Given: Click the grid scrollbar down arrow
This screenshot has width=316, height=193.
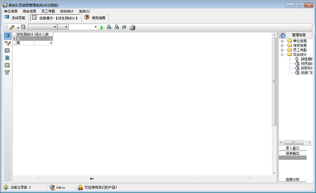Looking at the screenshot, I should pyautogui.click(x=274, y=173).
